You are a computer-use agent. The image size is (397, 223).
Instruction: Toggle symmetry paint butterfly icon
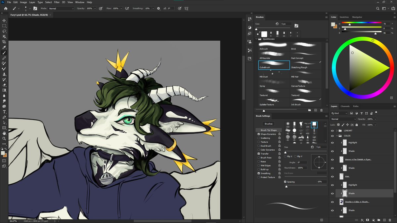coord(187,8)
